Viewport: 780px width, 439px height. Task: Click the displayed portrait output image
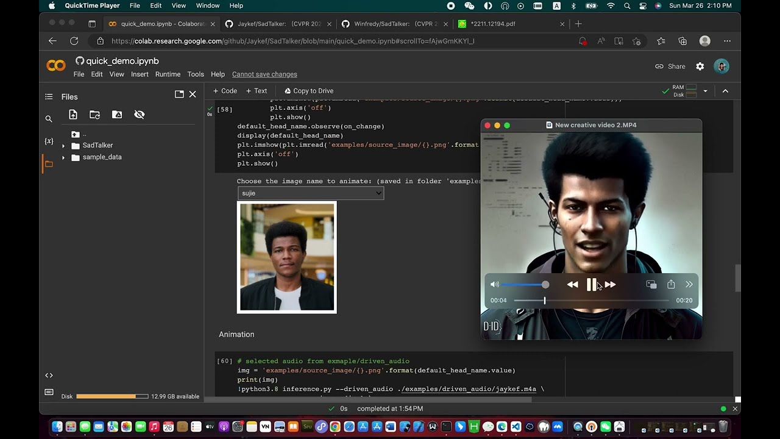coord(287,257)
